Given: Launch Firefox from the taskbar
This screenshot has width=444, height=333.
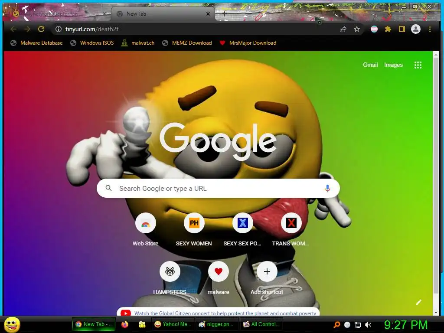Looking at the screenshot, I should (x=125, y=324).
